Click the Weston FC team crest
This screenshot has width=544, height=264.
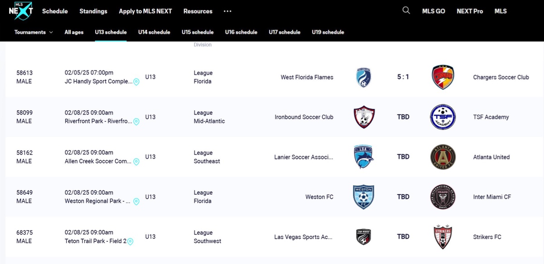point(364,197)
